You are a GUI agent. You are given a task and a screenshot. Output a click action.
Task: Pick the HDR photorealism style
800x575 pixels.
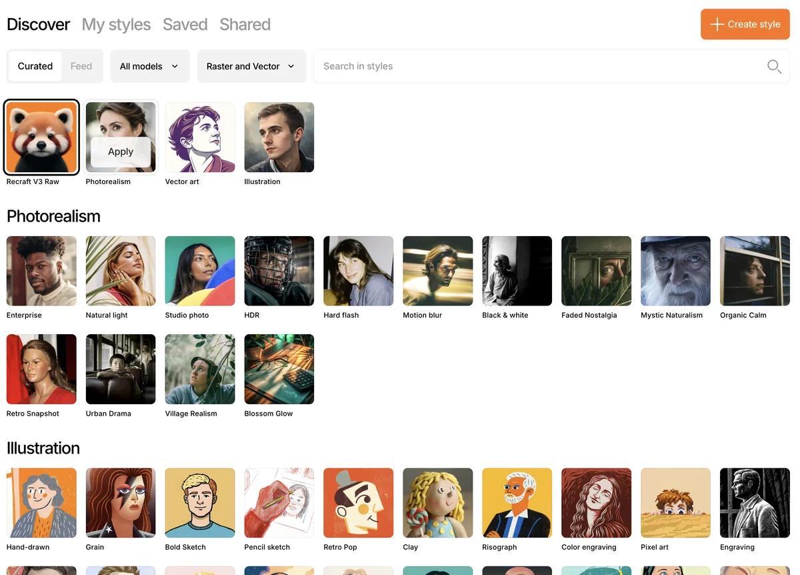point(279,271)
